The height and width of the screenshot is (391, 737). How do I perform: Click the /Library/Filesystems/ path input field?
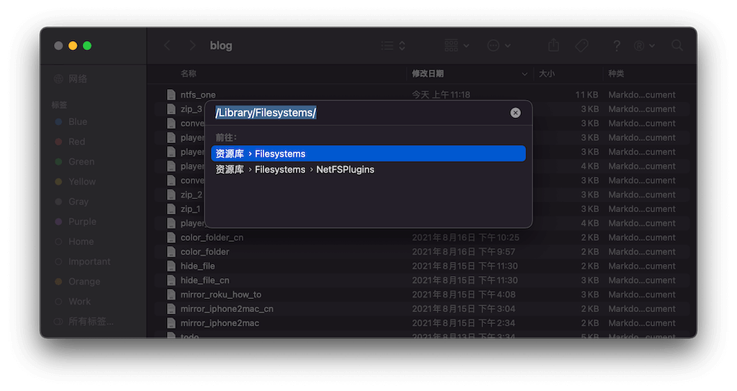(x=360, y=113)
